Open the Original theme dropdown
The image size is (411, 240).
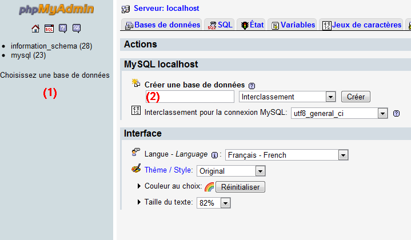pos(231,171)
